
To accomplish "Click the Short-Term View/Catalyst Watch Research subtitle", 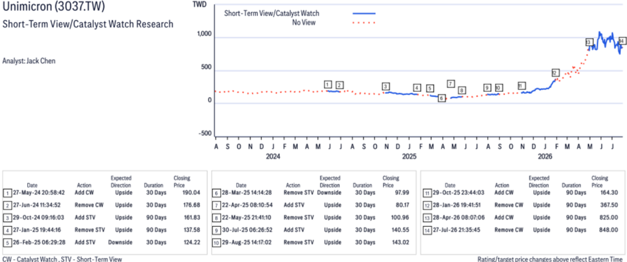I will 87,25.
